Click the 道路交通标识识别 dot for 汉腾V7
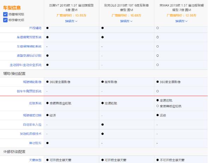The image size is (208, 163). tap(47, 56)
